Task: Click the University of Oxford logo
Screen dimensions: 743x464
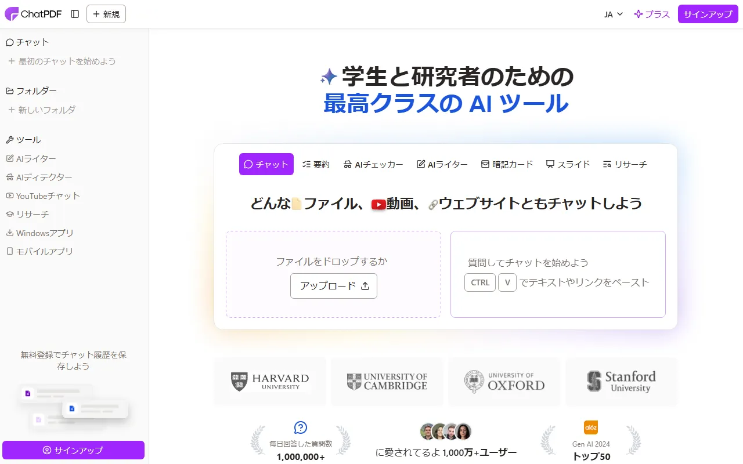Action: click(504, 382)
